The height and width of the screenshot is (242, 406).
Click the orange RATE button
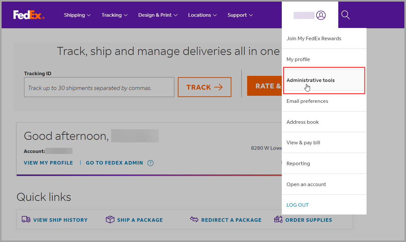tap(264, 86)
